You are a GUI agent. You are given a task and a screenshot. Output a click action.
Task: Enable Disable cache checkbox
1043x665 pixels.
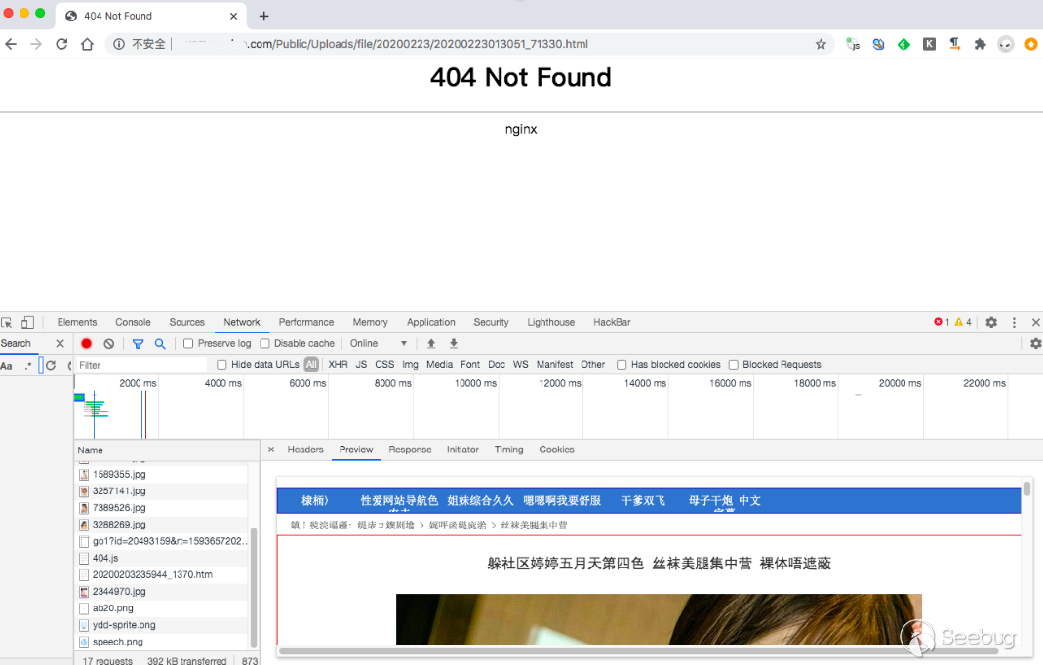tap(264, 344)
